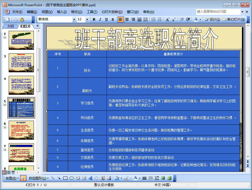Open the 视图(V) menu

(x=47, y=12)
